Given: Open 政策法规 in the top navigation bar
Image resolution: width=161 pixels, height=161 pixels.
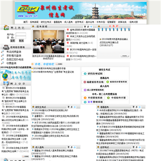Looking at the screenshot, I should (x=122, y=22).
